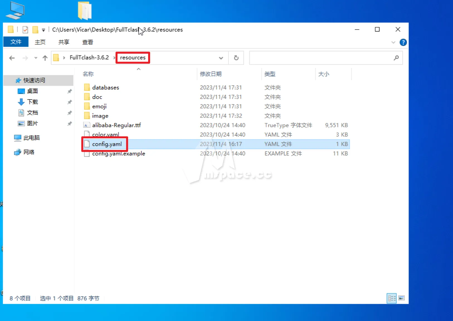Viewport: 453px width, 321px height.
Task: Select 网络 in the navigation pane
Action: [x=29, y=152]
